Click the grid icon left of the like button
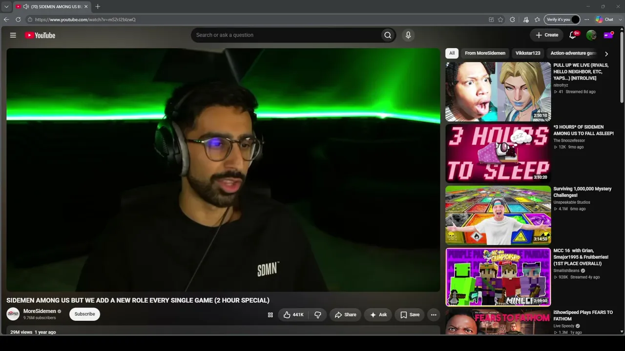Viewport: 625px width, 351px height. 270,314
